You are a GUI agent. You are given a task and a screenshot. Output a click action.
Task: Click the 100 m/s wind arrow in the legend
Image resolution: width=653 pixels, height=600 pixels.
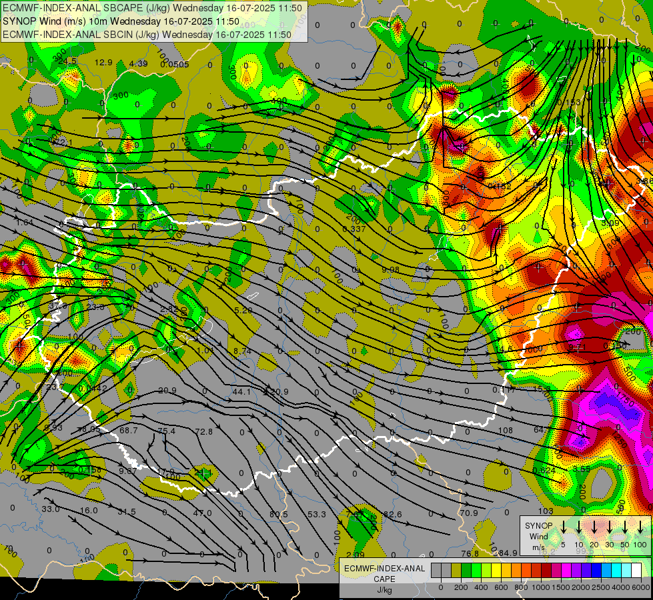click(640, 527)
